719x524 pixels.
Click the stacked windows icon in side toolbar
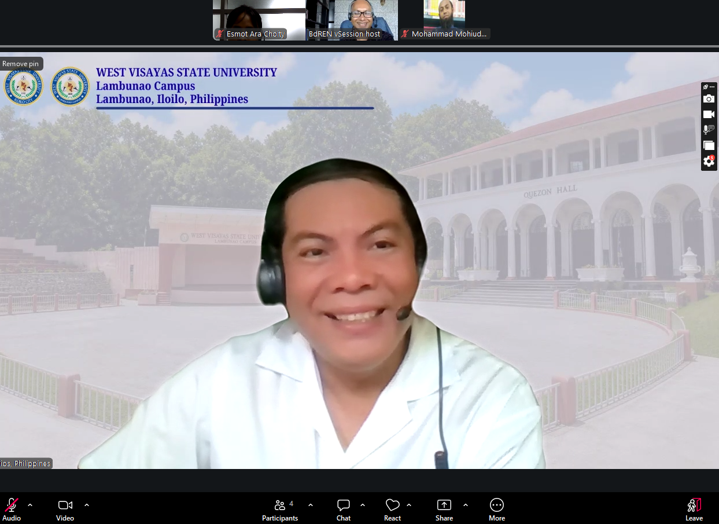[x=709, y=145]
